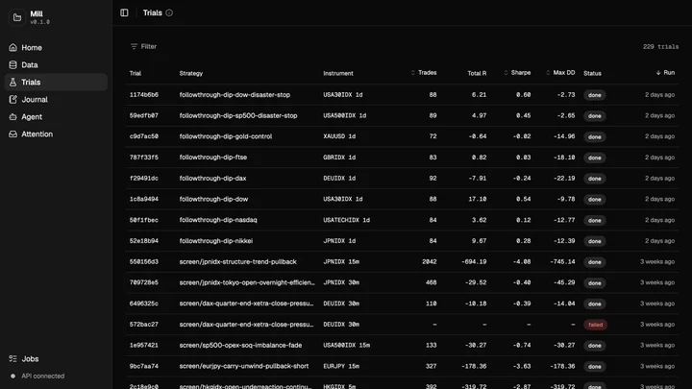This screenshot has height=389, width=692.
Task: Click Trades value 2042
Action: (430, 261)
